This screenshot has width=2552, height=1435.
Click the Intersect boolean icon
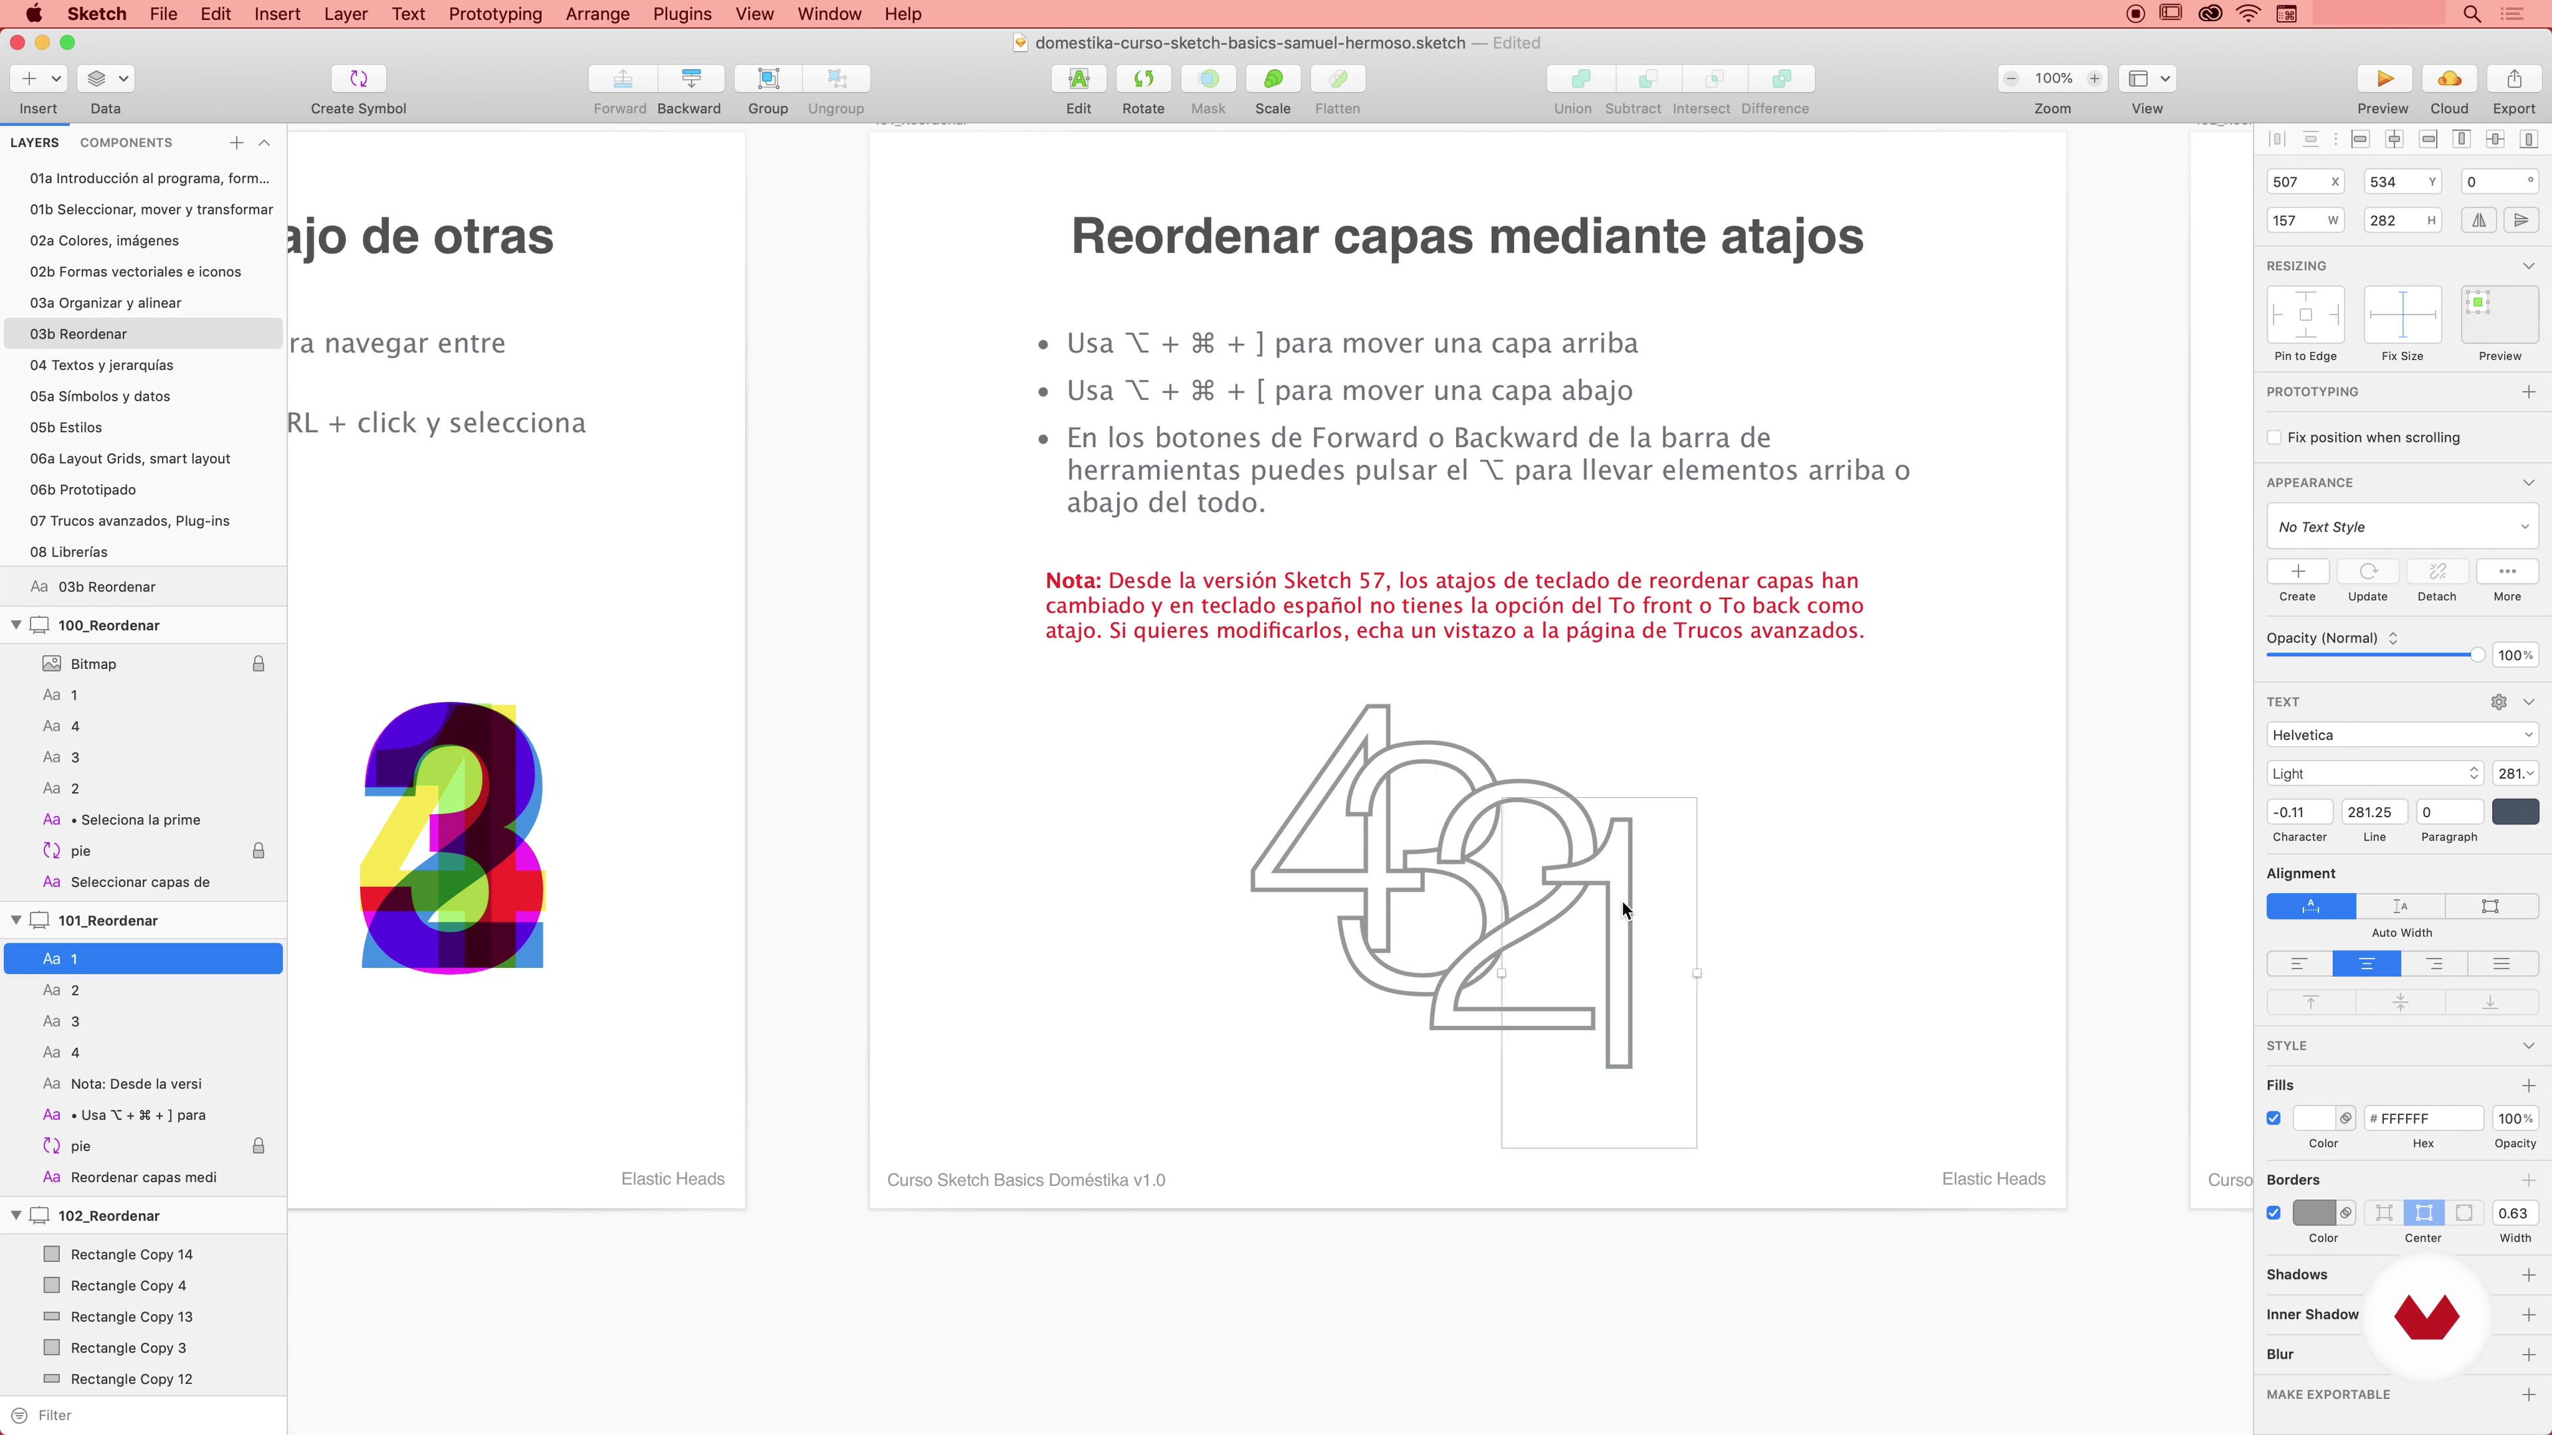pos(1715,78)
